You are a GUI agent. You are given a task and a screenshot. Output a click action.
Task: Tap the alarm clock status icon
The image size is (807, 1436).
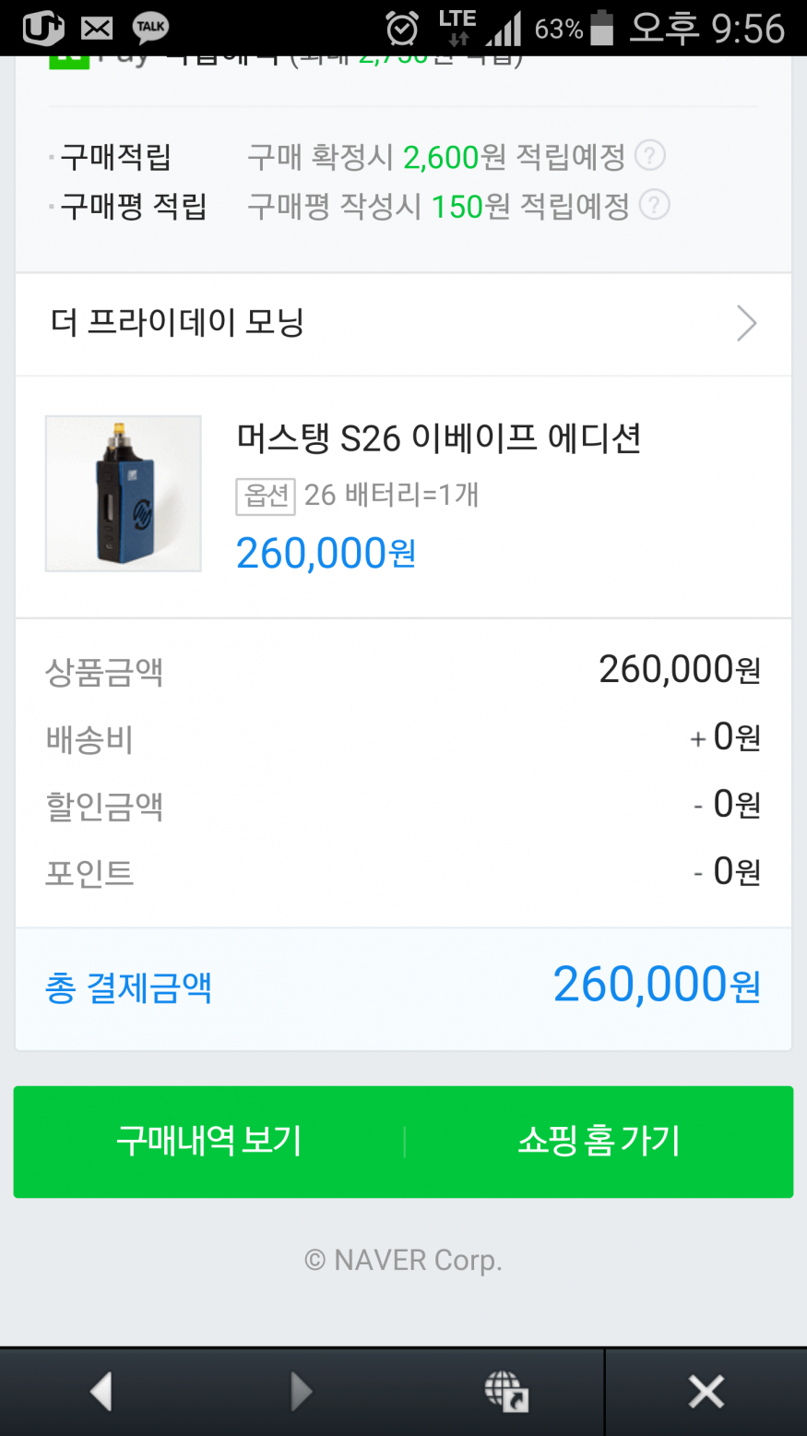[402, 29]
